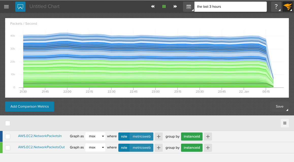Viewport: 294px width, 162px height.
Task: Toggle the select-all metrics checkbox
Action: tap(8, 123)
